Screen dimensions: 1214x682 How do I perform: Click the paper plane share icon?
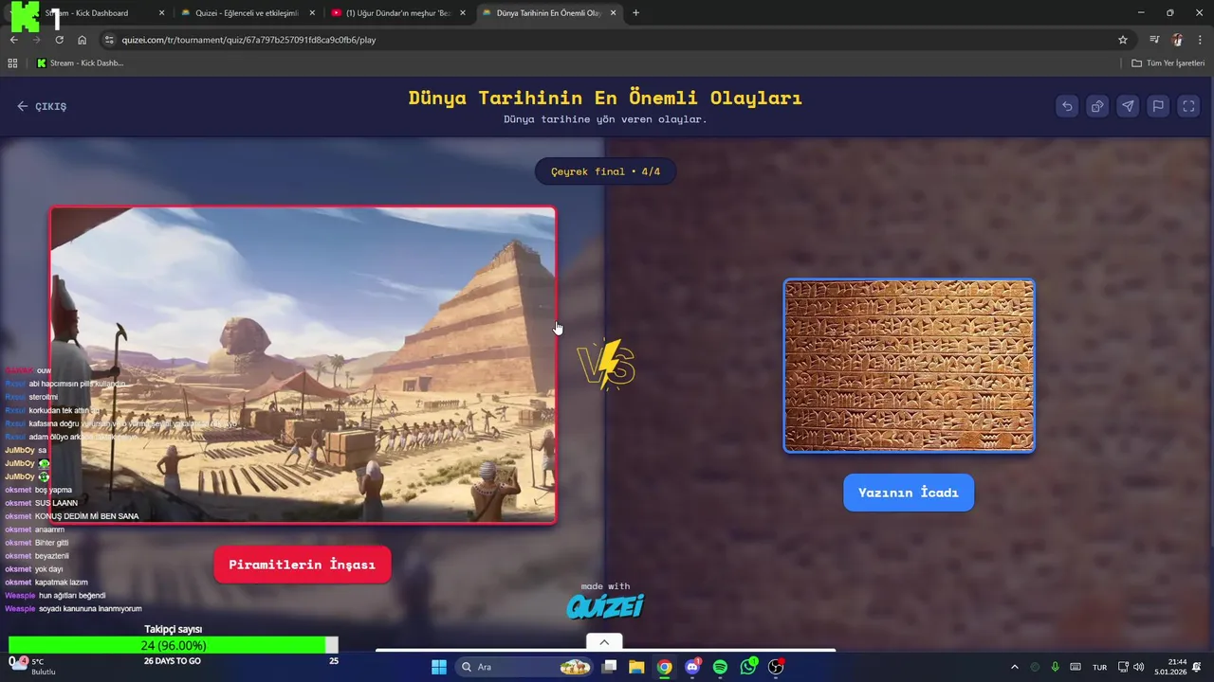point(1128,106)
